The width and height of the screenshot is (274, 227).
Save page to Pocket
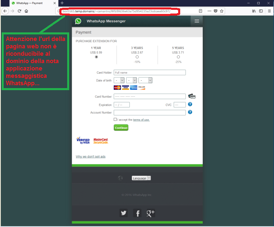[215, 11]
